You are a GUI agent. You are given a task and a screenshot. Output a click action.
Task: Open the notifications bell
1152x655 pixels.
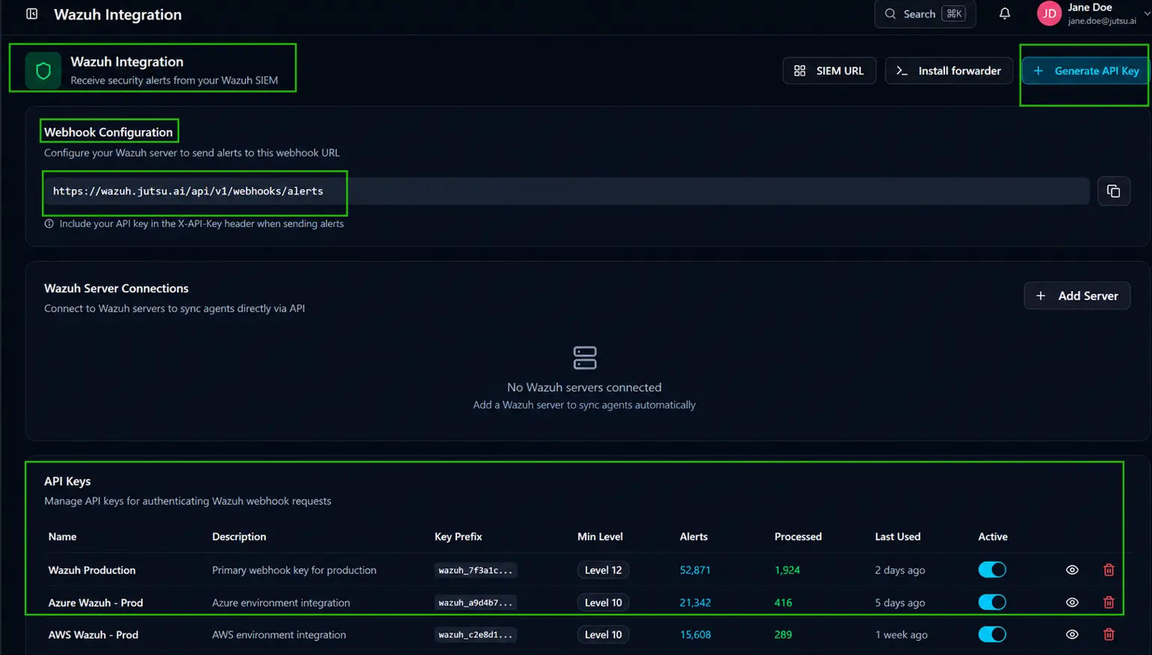[1005, 13]
